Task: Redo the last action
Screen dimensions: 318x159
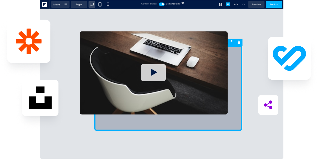Action: click(243, 4)
